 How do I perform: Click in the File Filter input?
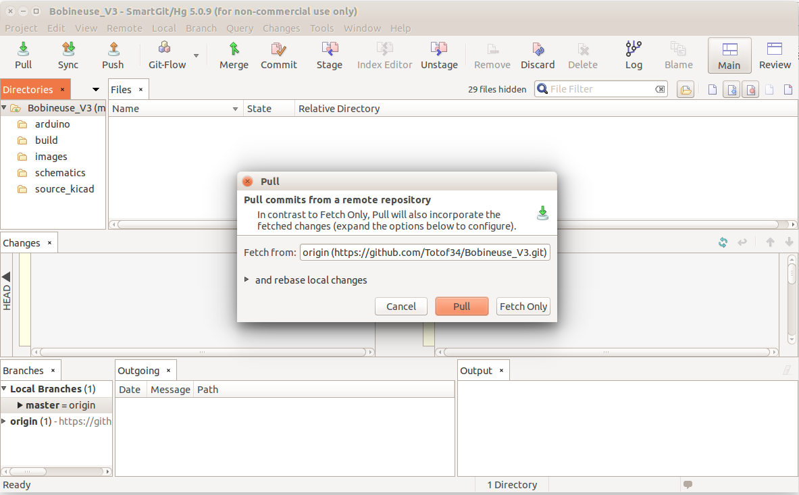(601, 89)
